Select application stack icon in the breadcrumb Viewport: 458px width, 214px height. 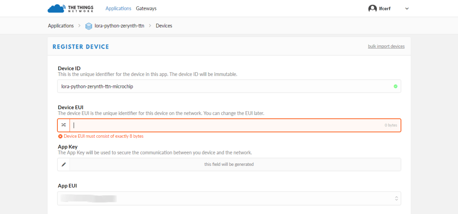(89, 26)
